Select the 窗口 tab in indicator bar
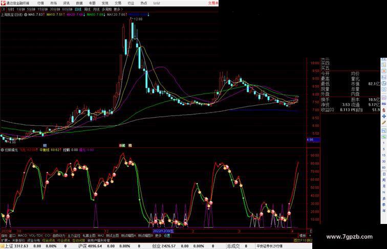The image size is (387, 249). (x=12, y=236)
